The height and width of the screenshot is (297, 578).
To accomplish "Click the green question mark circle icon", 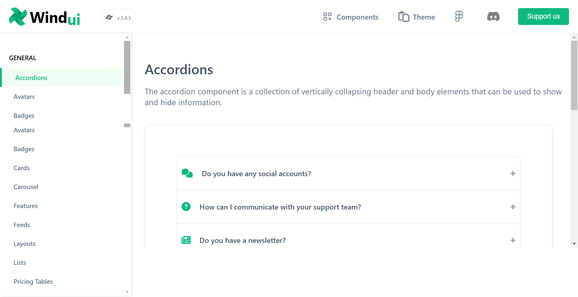I will point(186,207).
